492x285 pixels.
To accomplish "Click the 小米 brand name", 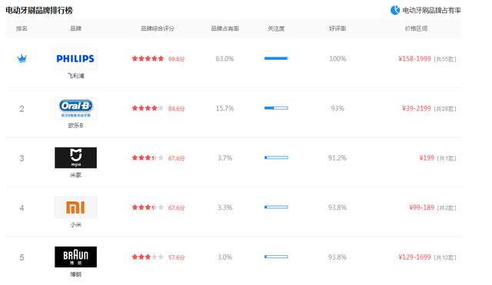I will [75, 224].
